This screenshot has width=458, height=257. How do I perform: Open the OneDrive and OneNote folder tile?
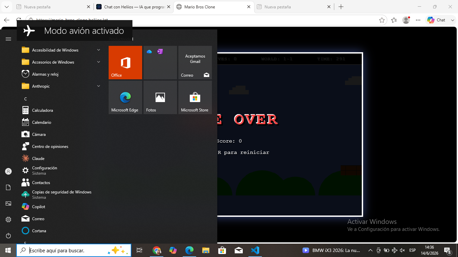pos(160,63)
